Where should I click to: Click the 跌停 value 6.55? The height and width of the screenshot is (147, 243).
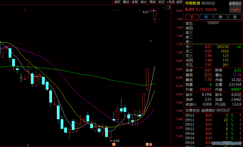pyautogui.click(x=238, y=70)
